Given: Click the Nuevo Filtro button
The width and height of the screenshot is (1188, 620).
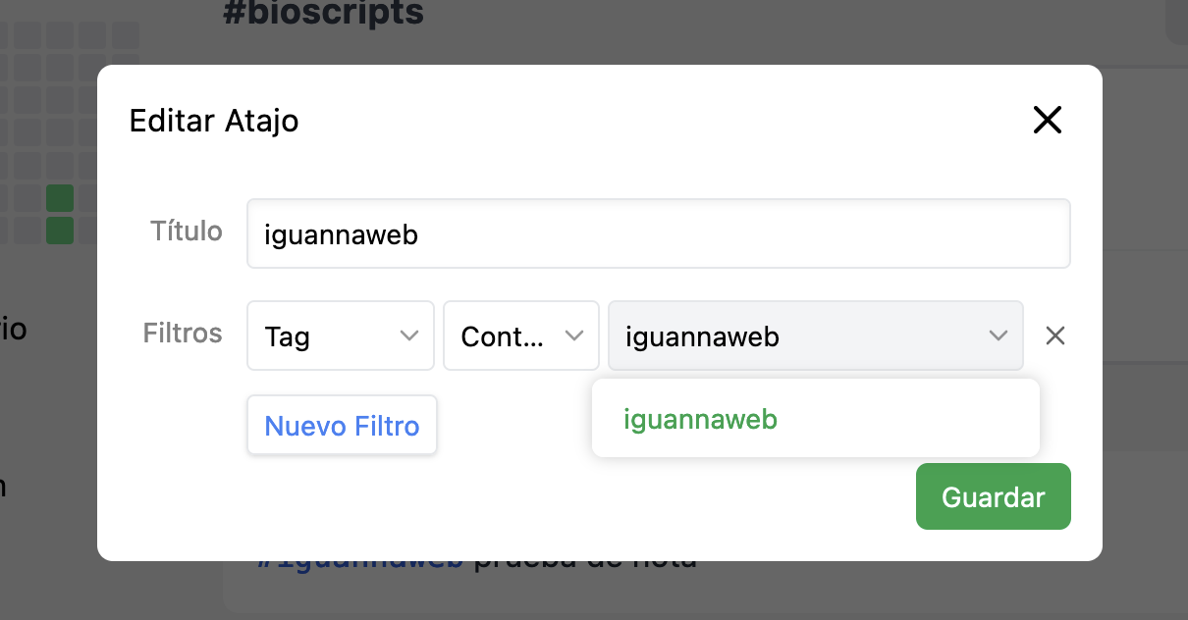Looking at the screenshot, I should click(342, 425).
